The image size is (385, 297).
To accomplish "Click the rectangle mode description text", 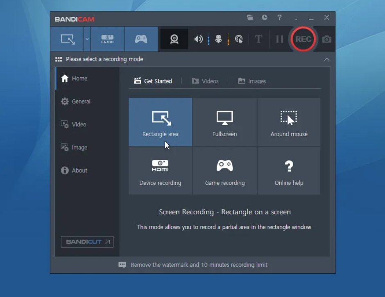I will 225,227.
